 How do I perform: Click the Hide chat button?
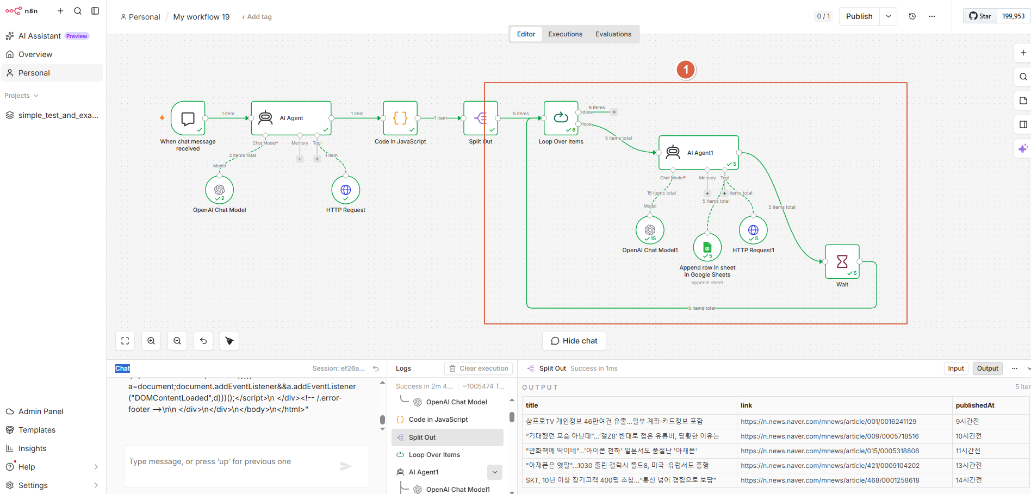(574, 341)
